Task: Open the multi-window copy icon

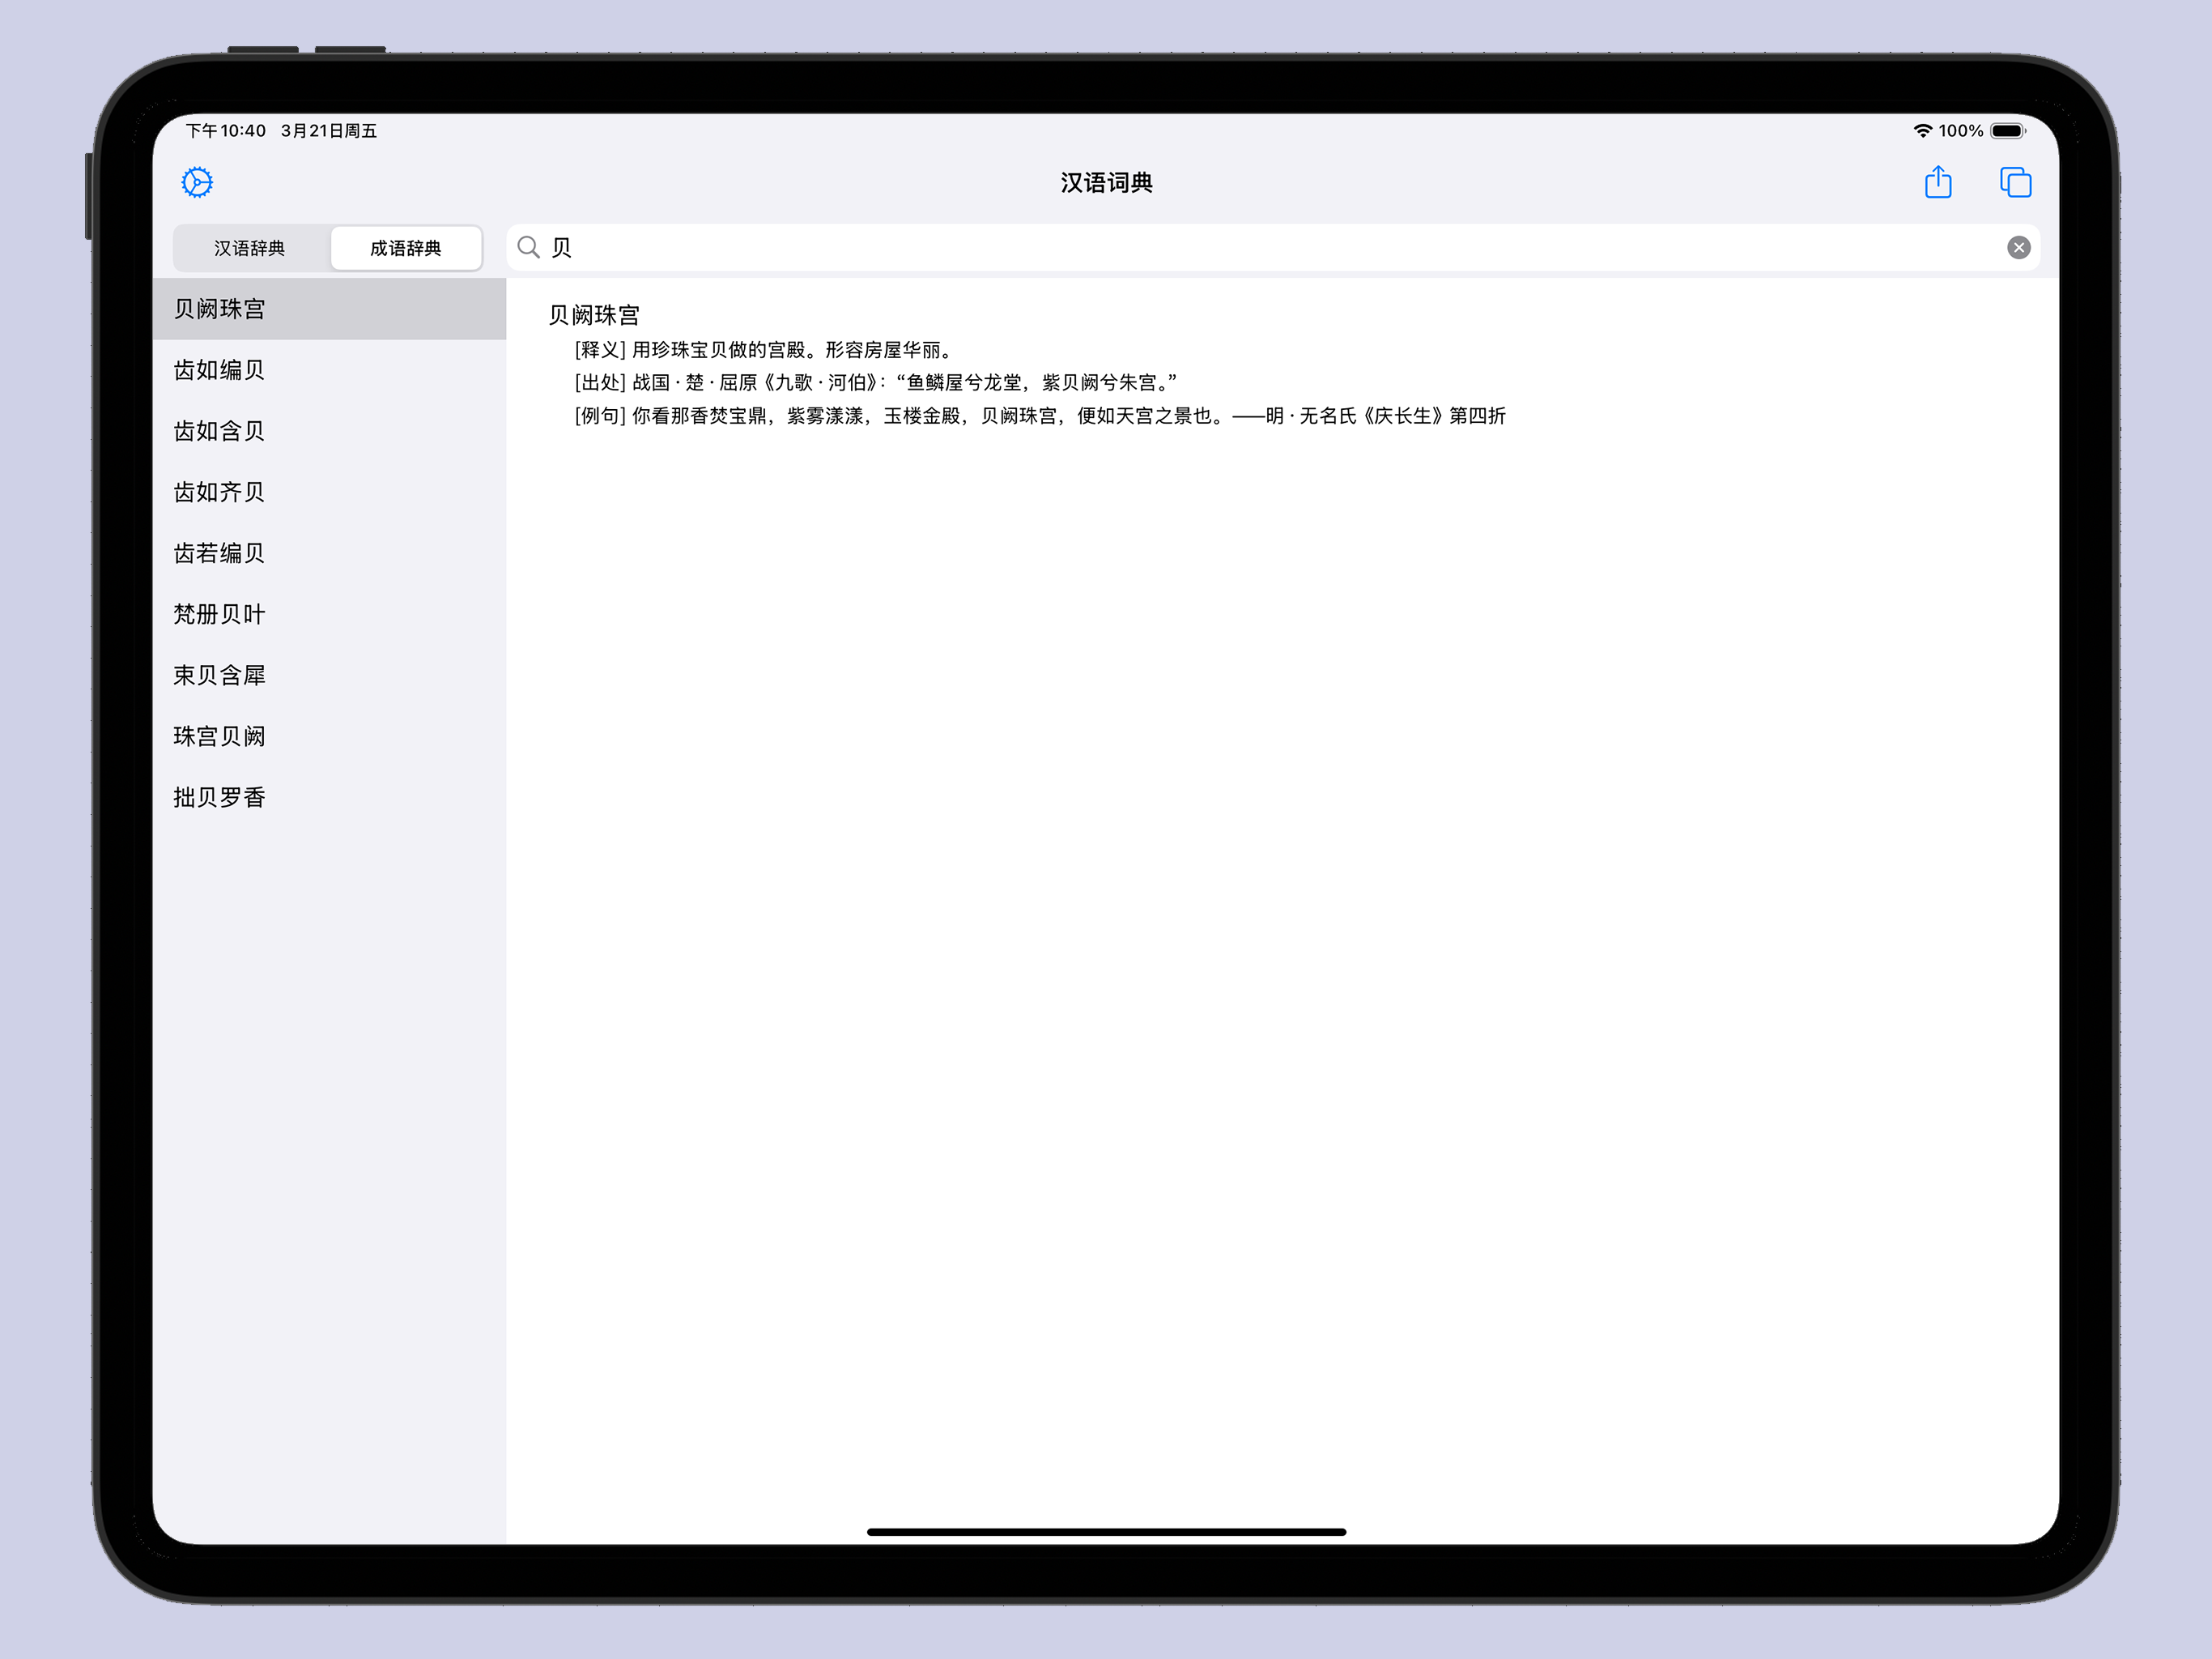Action: pyautogui.click(x=2015, y=182)
